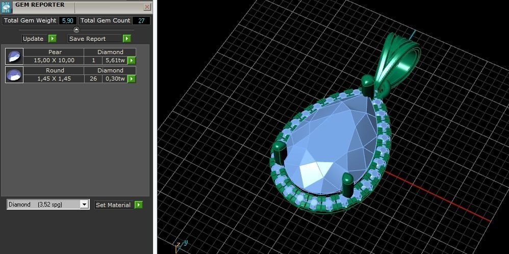Click the green arrow beside Save Report
Image resolution: width=509 pixels, height=254 pixels.
click(x=127, y=39)
